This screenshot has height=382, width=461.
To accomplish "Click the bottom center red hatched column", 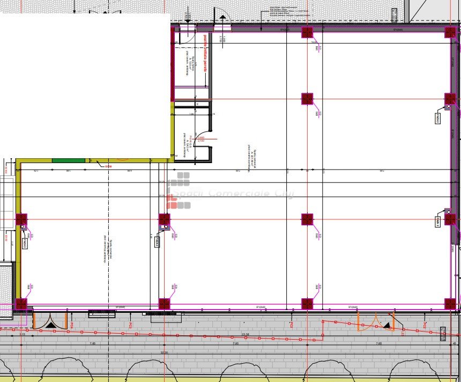I will 307,304.
